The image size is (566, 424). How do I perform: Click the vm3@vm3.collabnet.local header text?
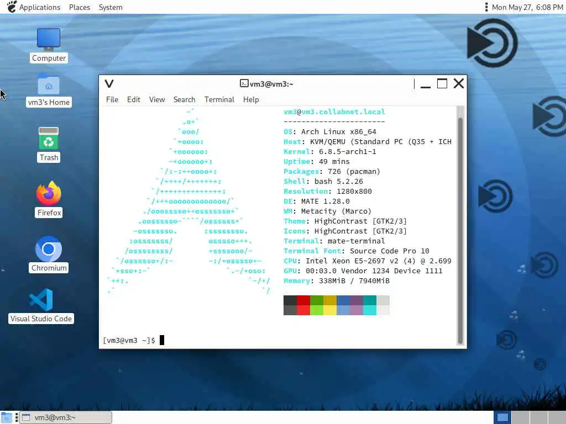334,112
